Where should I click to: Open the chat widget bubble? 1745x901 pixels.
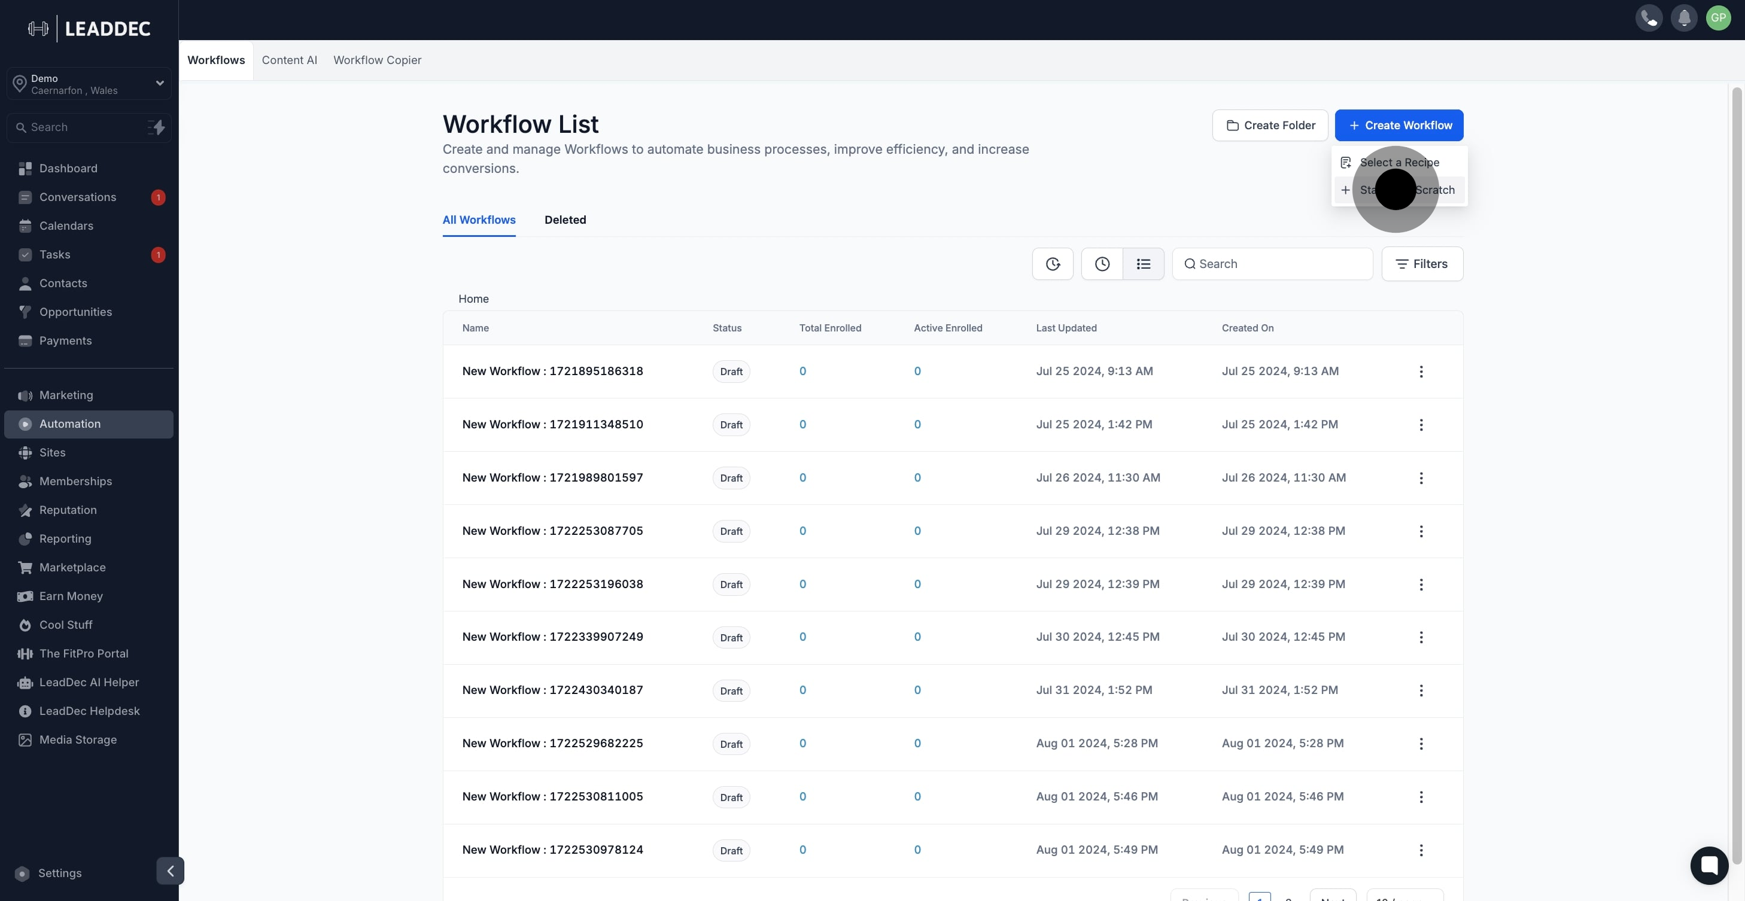point(1708,865)
